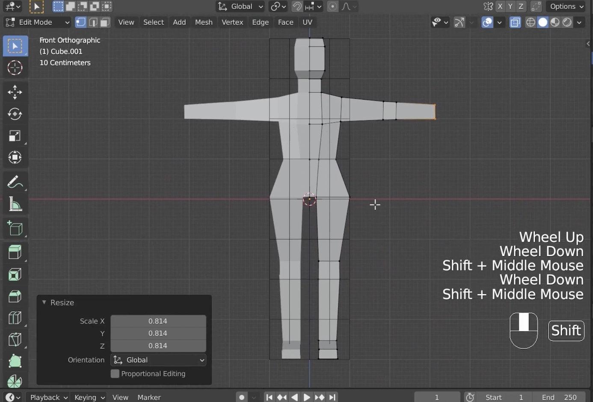
Task: Click the Options button
Action: [566, 6]
